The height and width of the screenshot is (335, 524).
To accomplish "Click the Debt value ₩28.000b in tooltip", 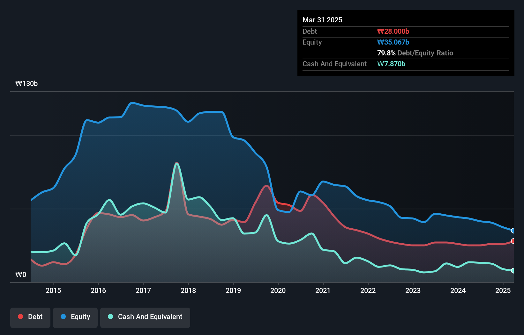I will click(393, 31).
